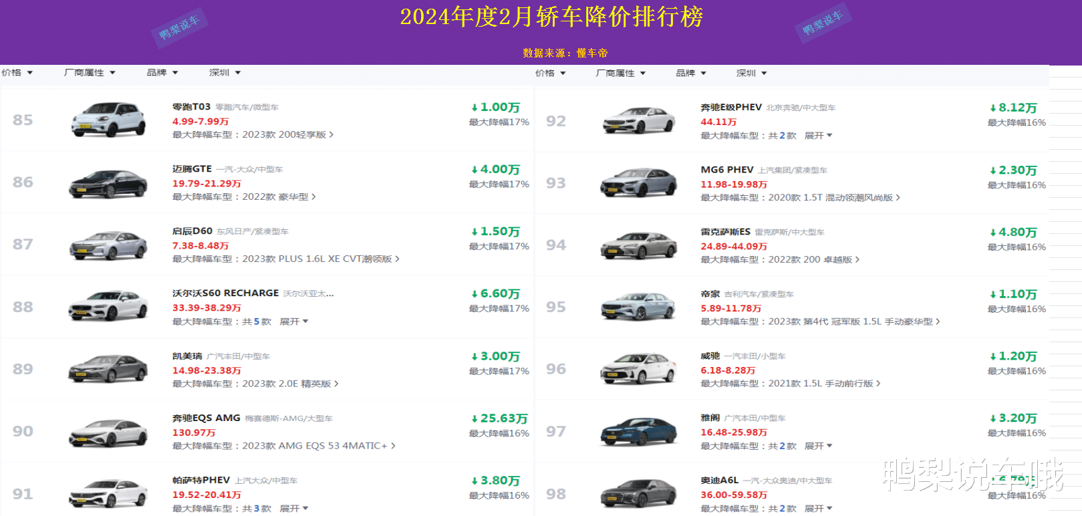Viewport: 1082px width, 516px height.
Task: Open the left 价格 filter dropdown
Action: (17, 73)
